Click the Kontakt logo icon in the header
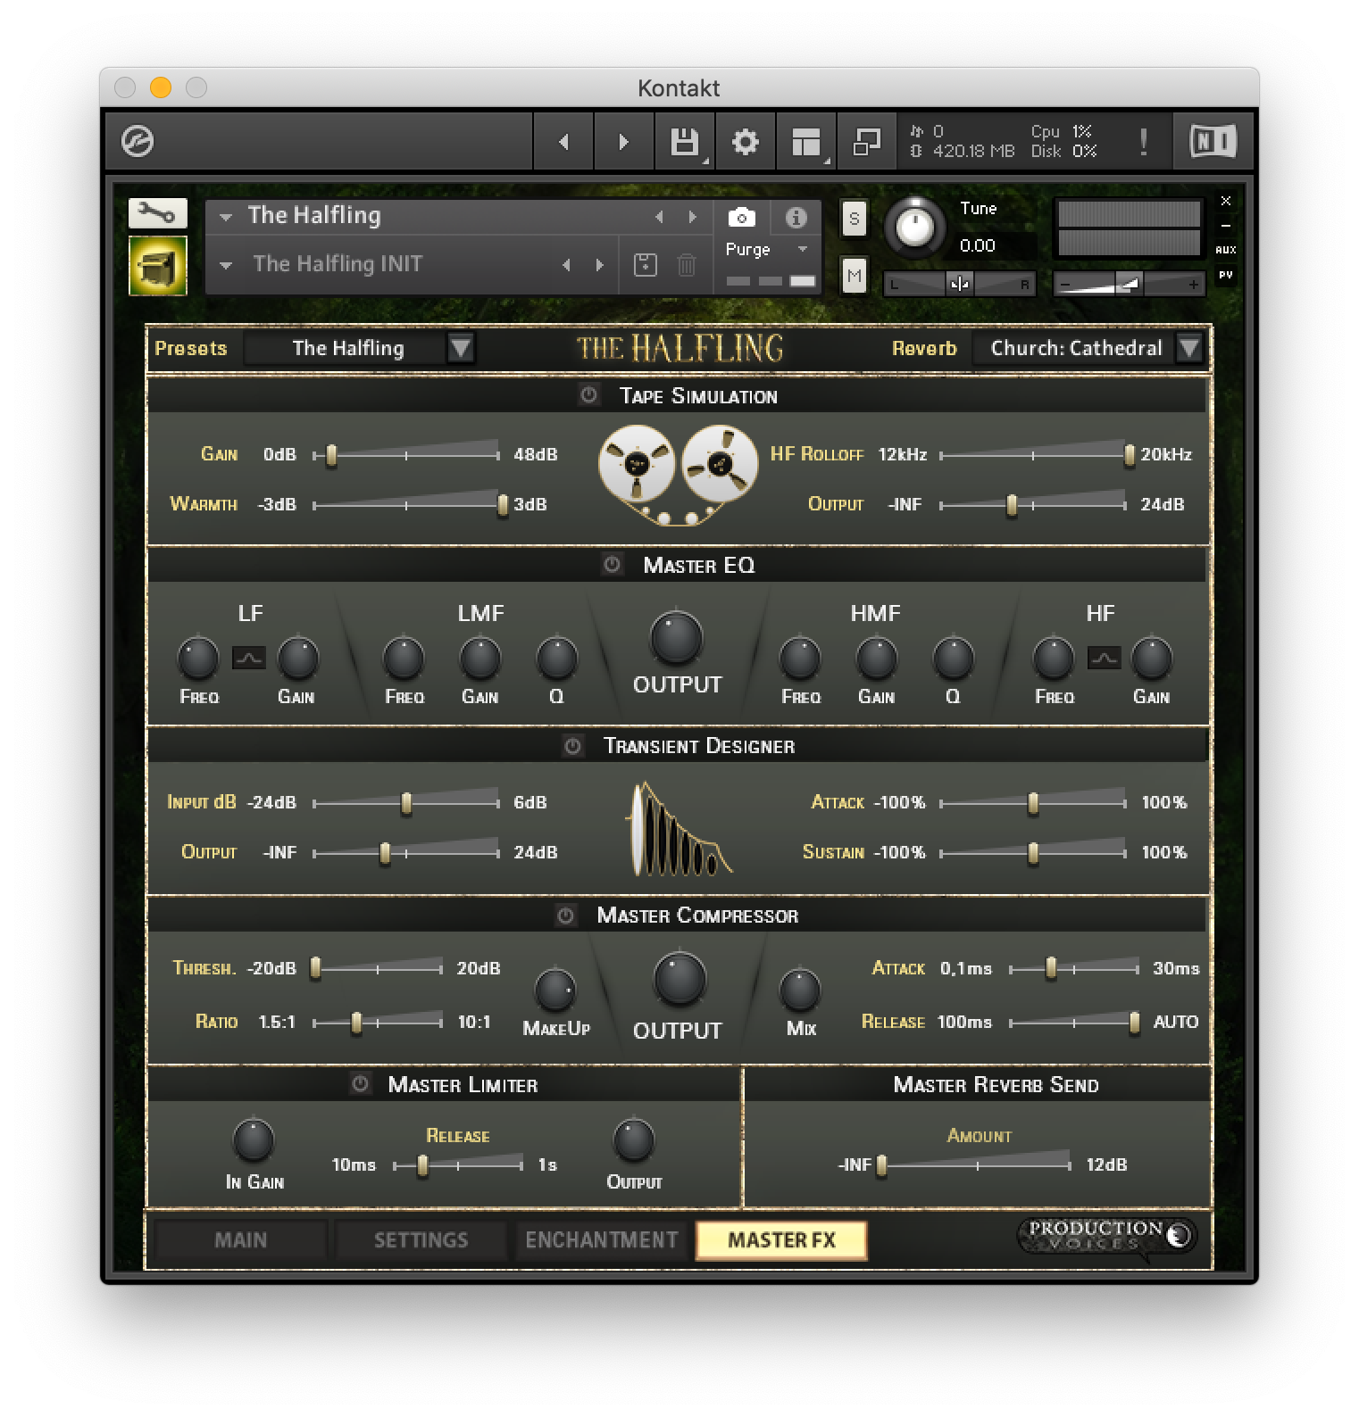This screenshot has width=1359, height=1417. point(138,141)
